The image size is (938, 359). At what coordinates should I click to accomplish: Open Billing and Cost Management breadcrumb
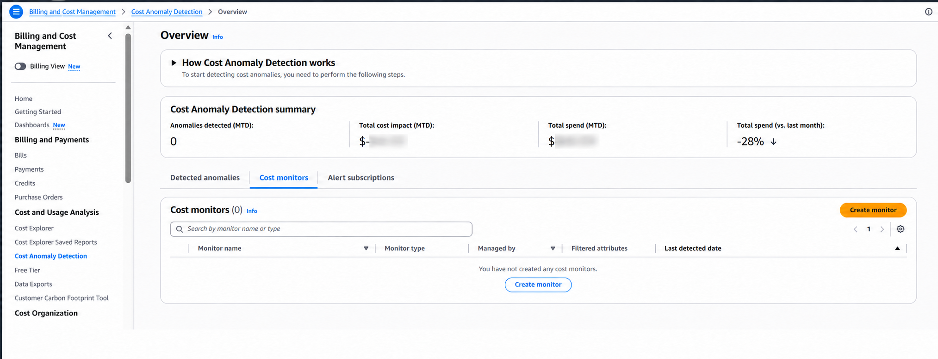(x=72, y=12)
